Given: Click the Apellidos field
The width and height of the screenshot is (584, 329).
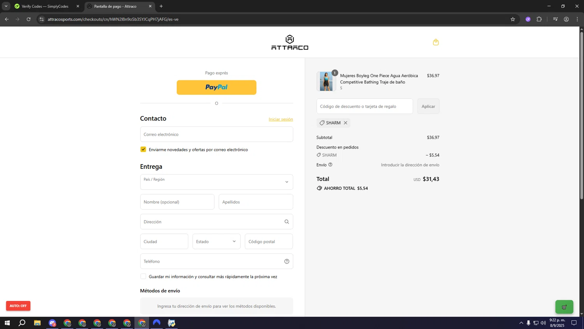Looking at the screenshot, I should 256,202.
